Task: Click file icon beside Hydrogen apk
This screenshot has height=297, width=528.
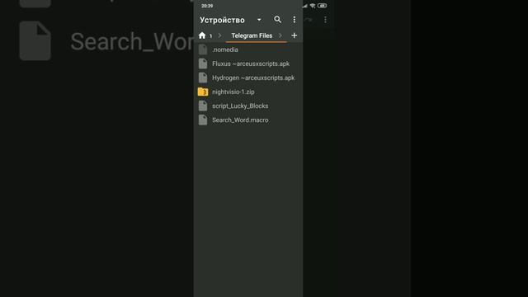Action: [x=203, y=78]
